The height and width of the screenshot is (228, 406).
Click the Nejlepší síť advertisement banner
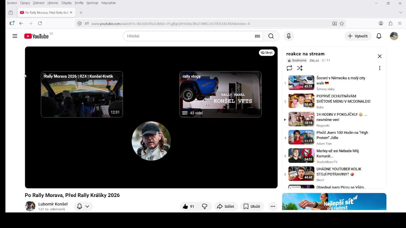tap(334, 202)
